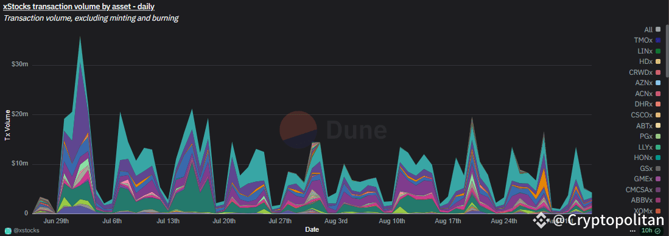Click the Date axis title
This screenshot has height=236, width=669.
tap(312, 229)
